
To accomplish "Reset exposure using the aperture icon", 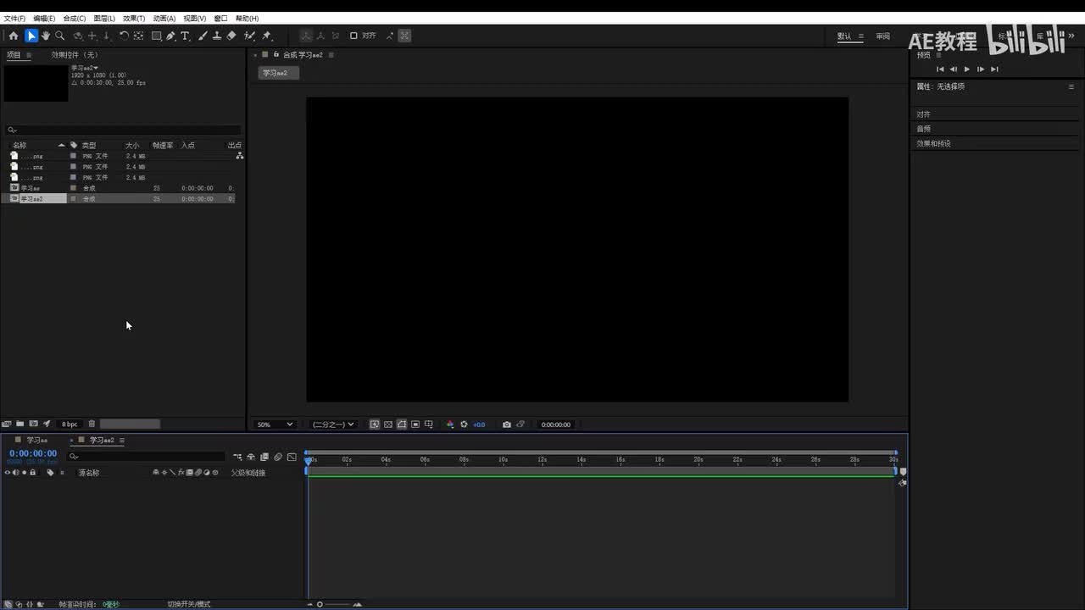I will click(x=464, y=424).
